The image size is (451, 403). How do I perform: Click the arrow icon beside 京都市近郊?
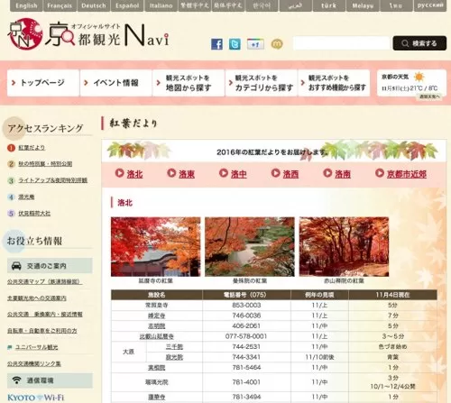(x=380, y=173)
